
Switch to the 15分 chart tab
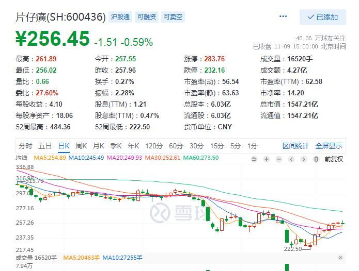217,146
